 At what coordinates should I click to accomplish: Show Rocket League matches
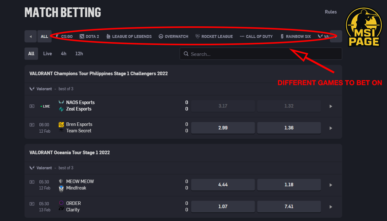pyautogui.click(x=214, y=36)
